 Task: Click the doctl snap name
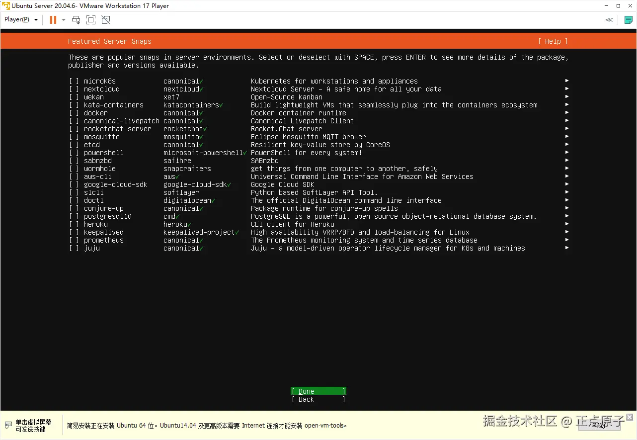[93, 200]
